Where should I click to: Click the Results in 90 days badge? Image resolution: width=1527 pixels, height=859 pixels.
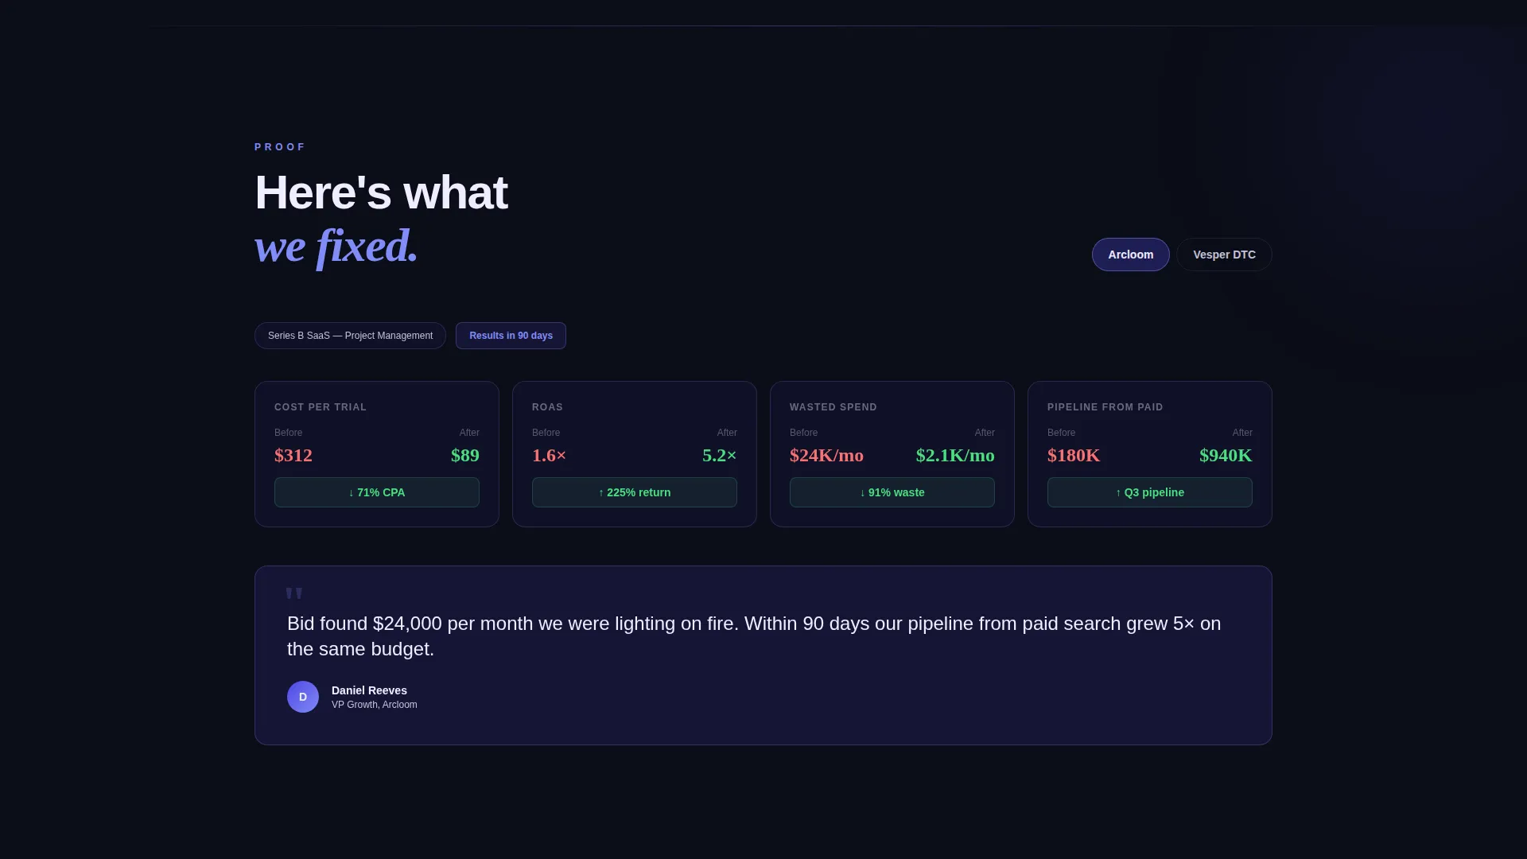point(511,336)
